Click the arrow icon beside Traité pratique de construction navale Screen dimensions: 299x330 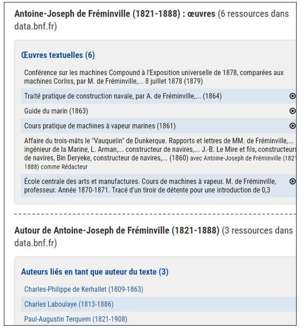click(x=292, y=96)
